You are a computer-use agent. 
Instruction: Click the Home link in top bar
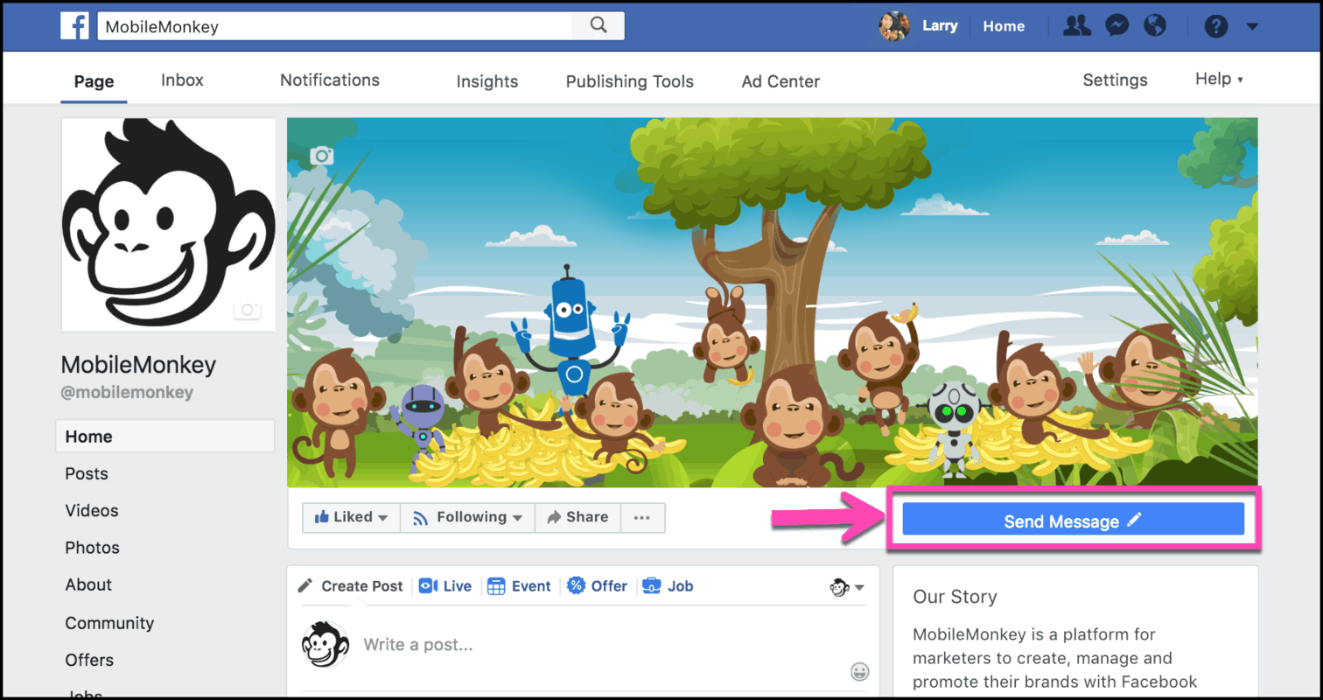1004,26
